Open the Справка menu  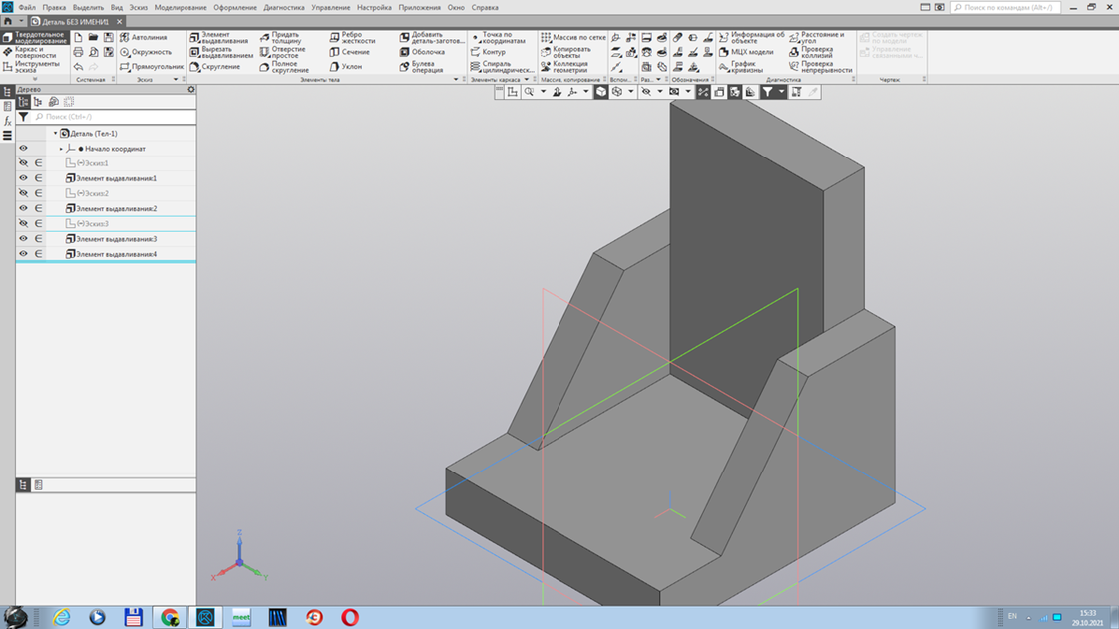(x=485, y=7)
